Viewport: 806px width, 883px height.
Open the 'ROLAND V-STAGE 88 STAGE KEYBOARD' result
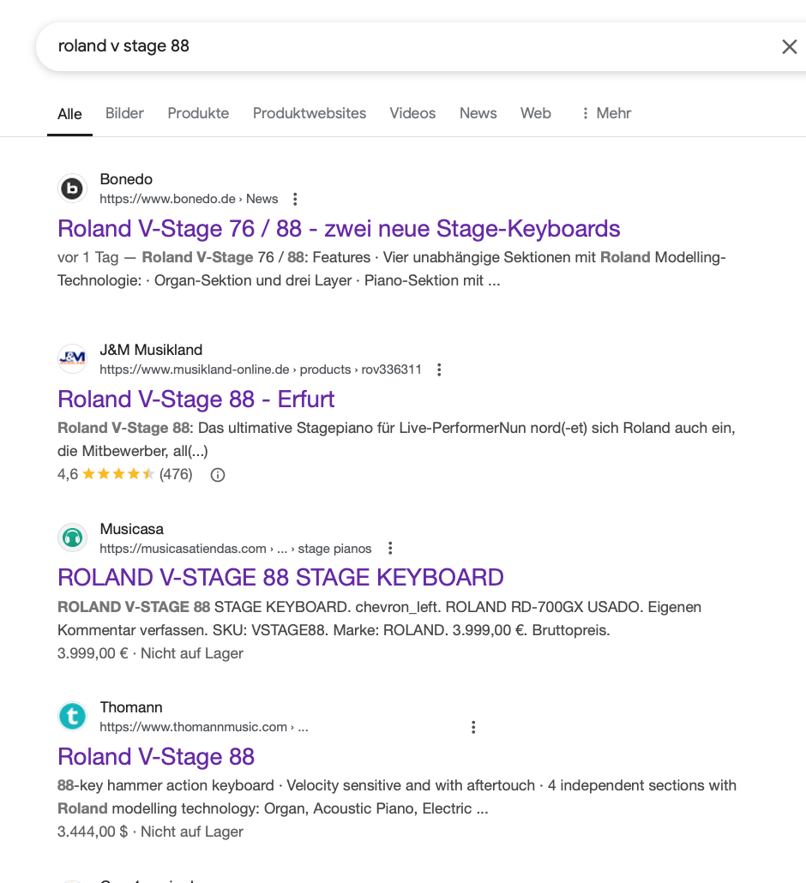(x=280, y=578)
